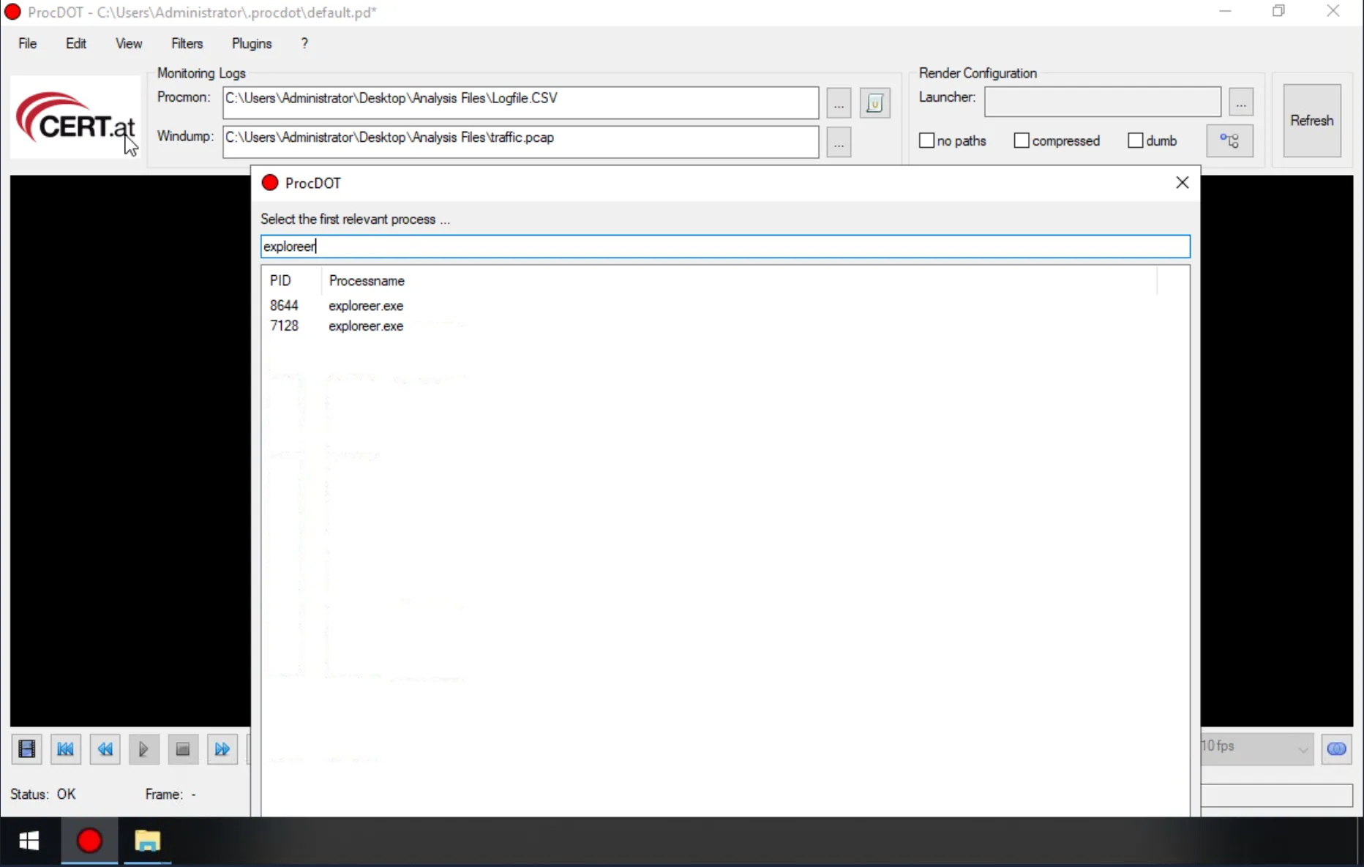This screenshot has height=867, width=1364.
Task: Check the dumb option
Action: point(1136,140)
